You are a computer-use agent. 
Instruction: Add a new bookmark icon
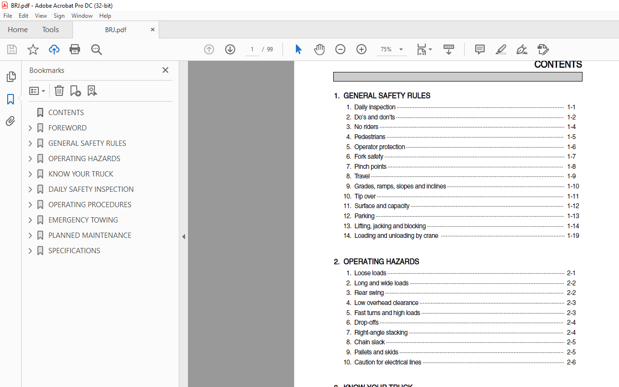click(75, 91)
